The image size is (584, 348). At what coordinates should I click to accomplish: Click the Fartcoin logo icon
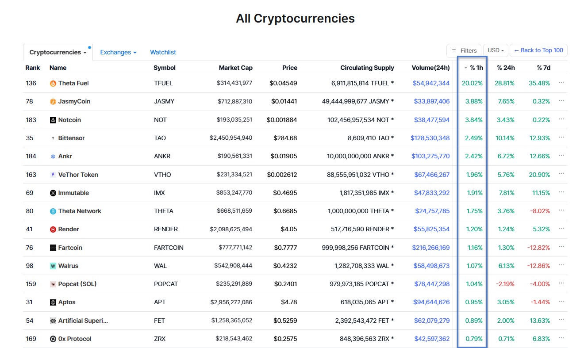pos(53,248)
